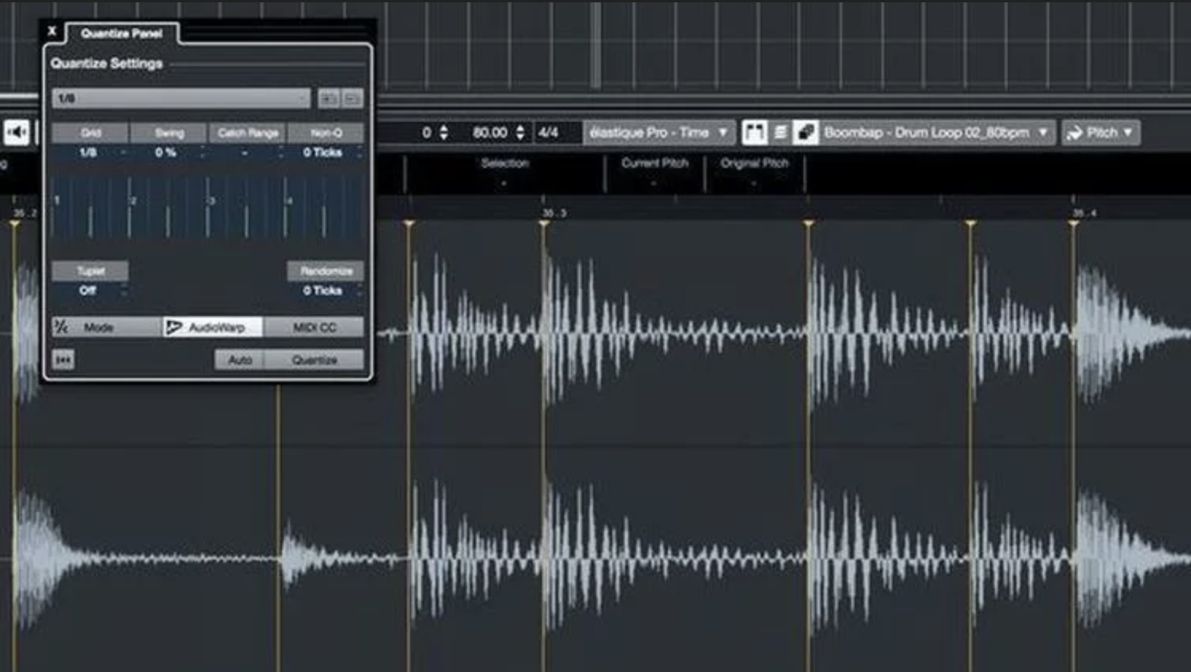Save the quantize preset with the plus icon
Screen dimensions: 1191x672
328,98
